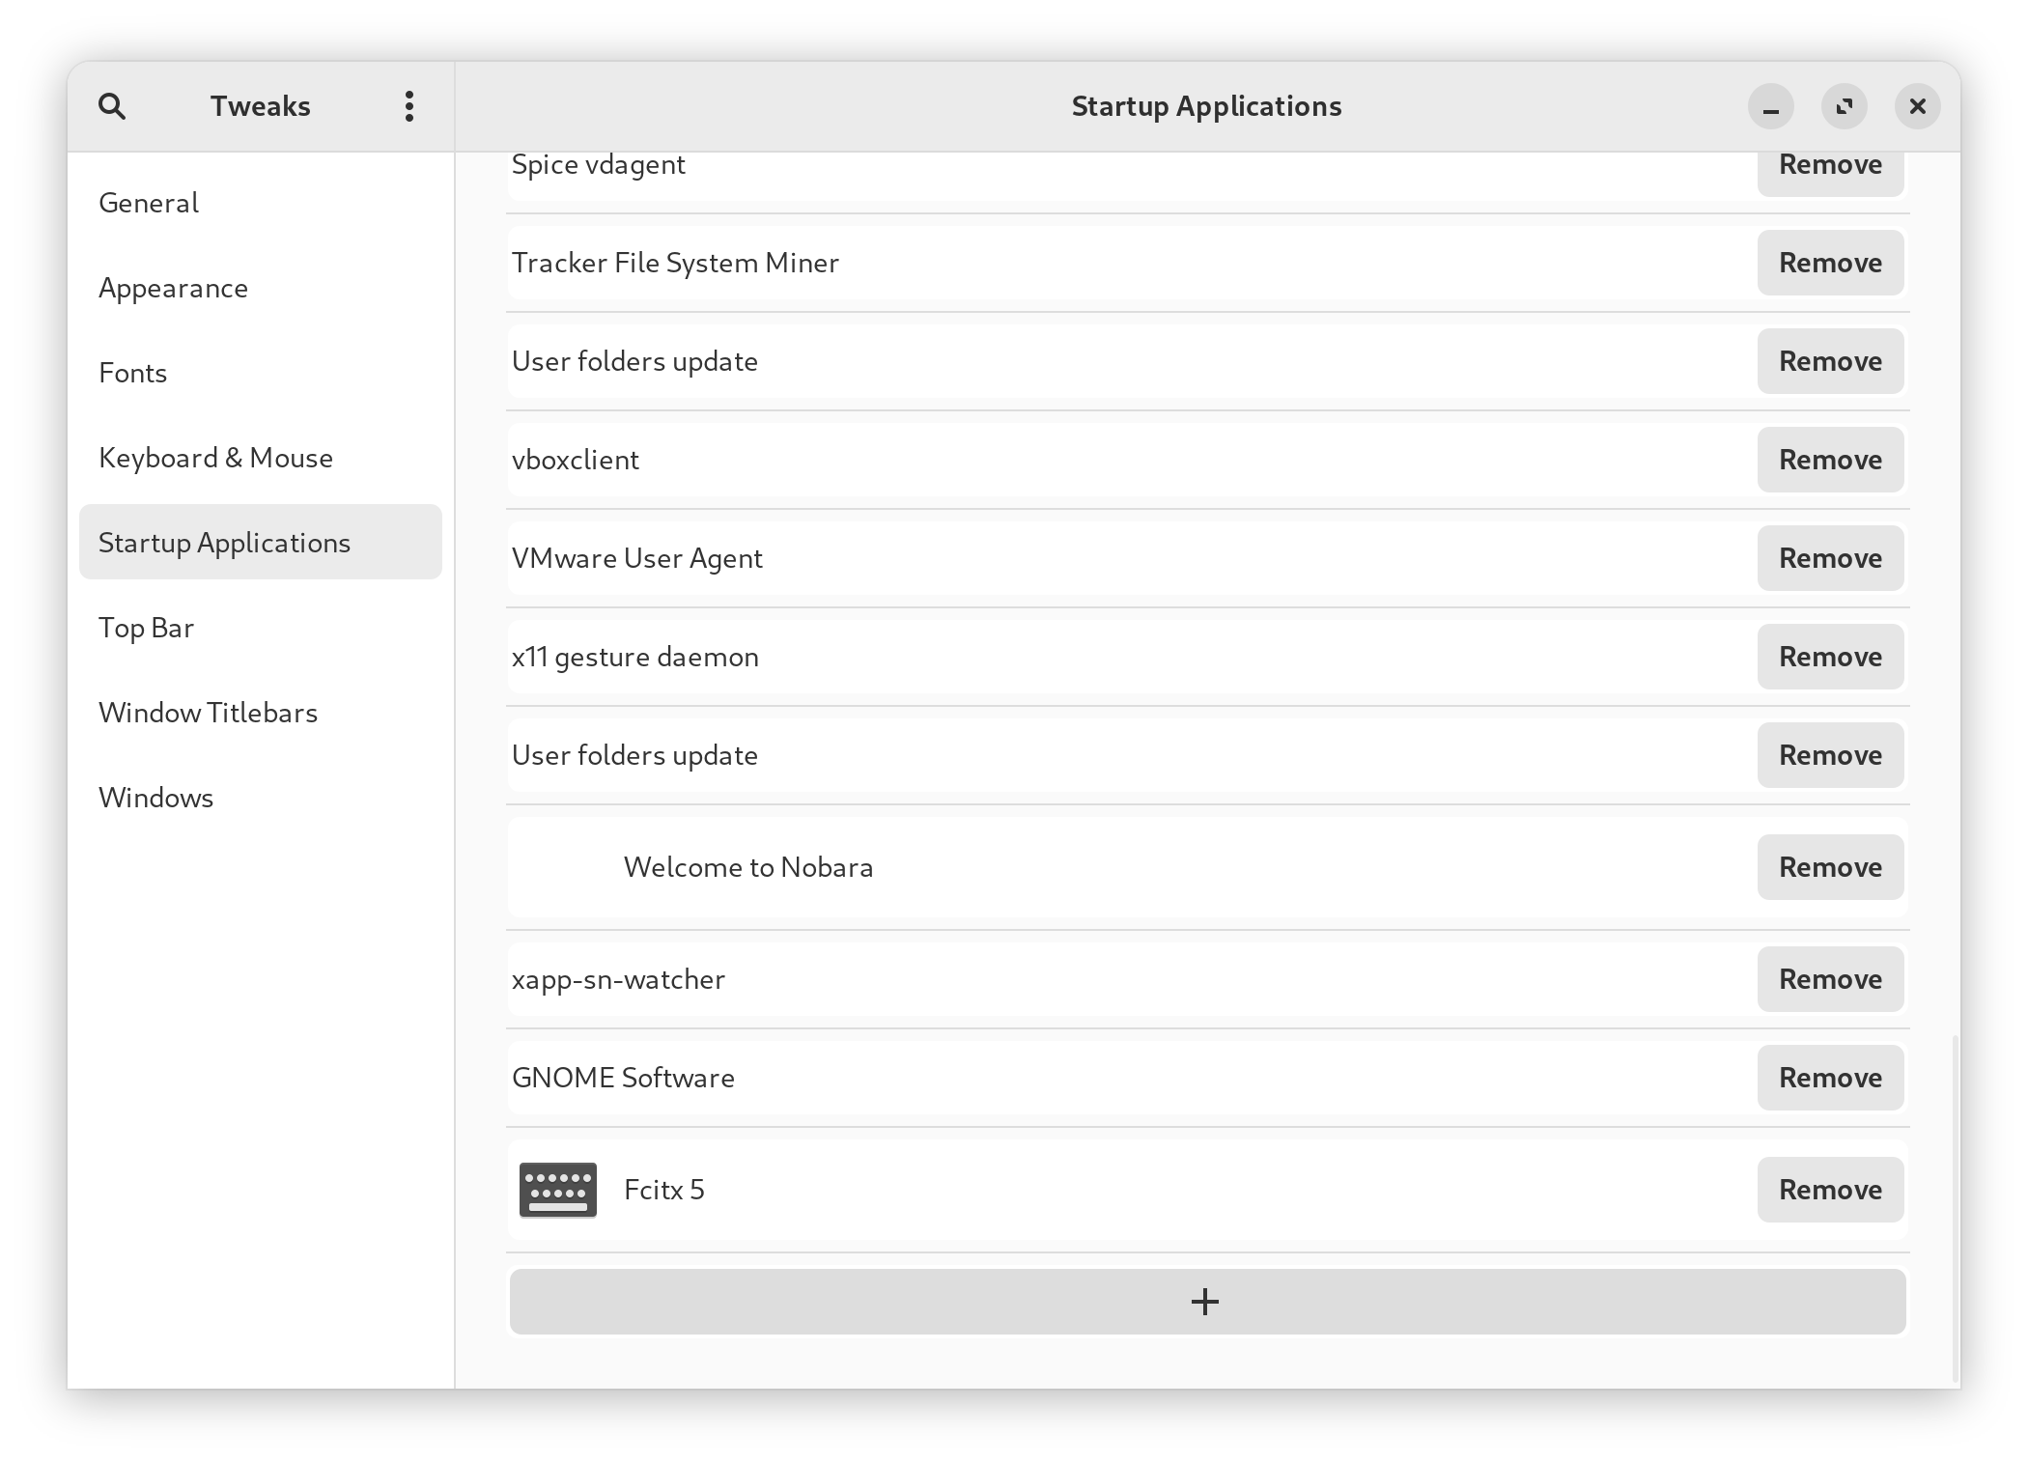Image resolution: width=2028 pixels, height=1462 pixels.
Task: Open the three-dot main menu
Action: [409, 106]
